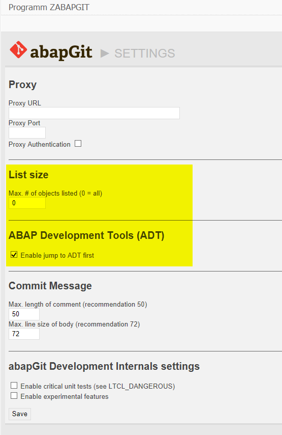Click the 'ABAP Development Tools (ADT)' heading
This screenshot has width=282, height=435.
86,235
